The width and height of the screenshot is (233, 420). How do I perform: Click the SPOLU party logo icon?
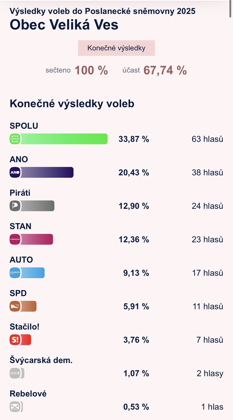pos(15,139)
